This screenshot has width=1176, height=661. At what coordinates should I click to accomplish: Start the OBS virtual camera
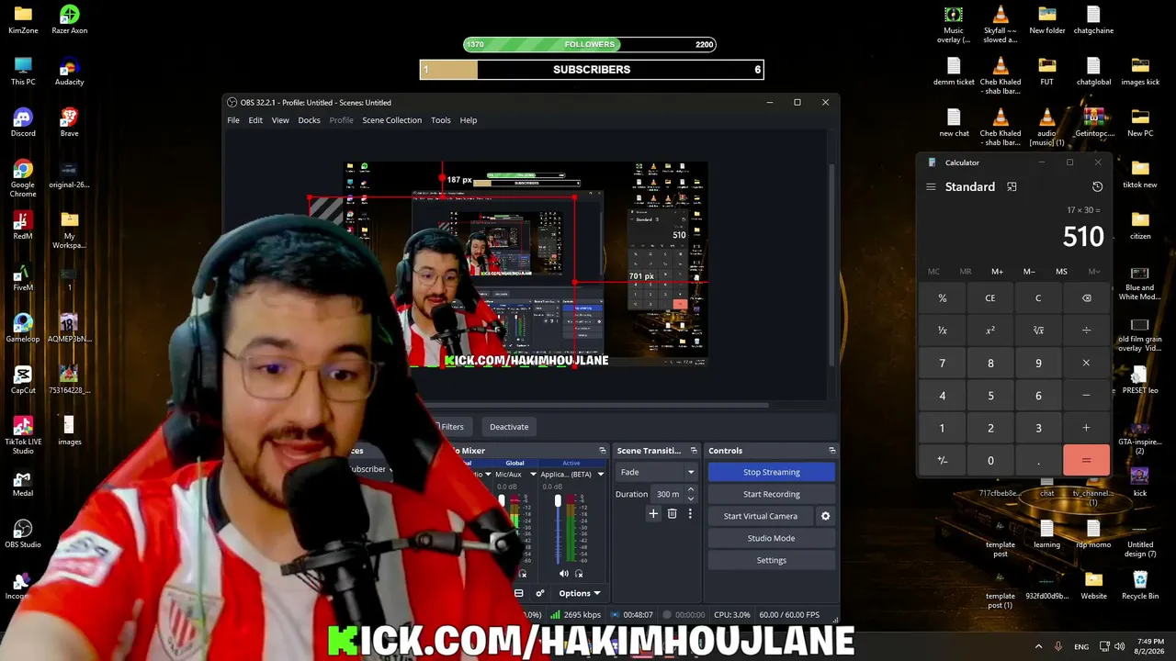pyautogui.click(x=761, y=516)
